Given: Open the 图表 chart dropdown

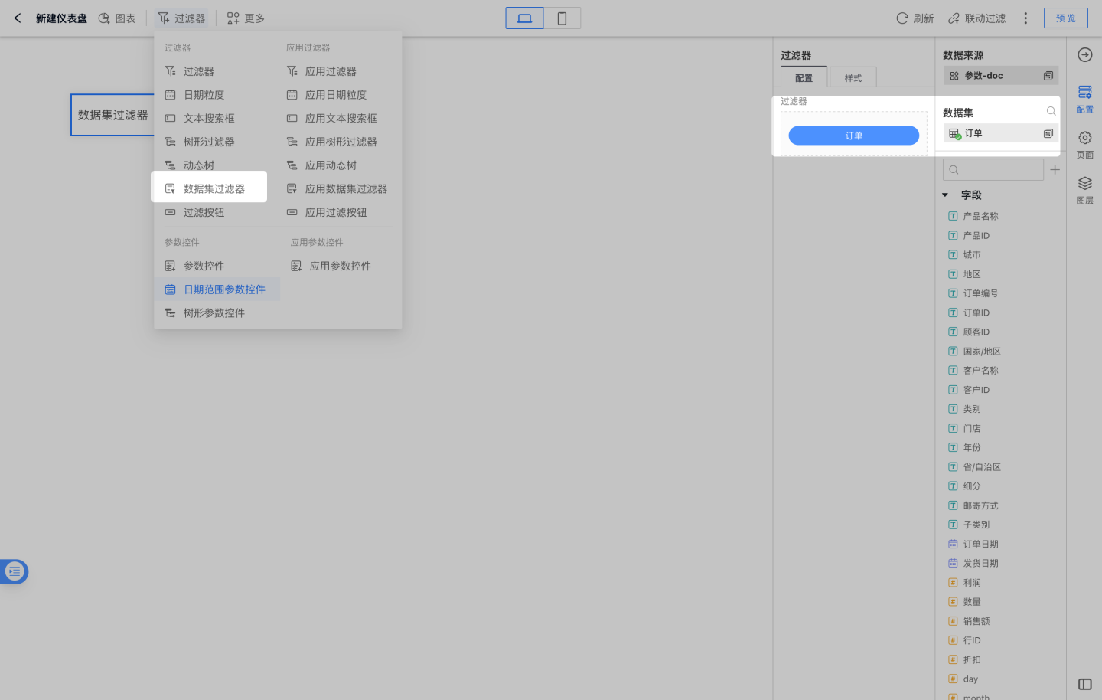Looking at the screenshot, I should (117, 18).
